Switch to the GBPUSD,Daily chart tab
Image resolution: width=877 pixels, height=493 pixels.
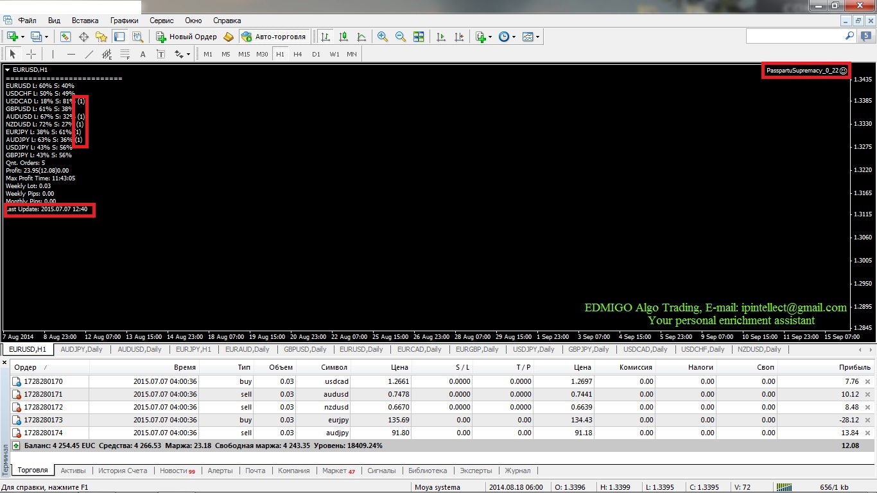click(305, 349)
